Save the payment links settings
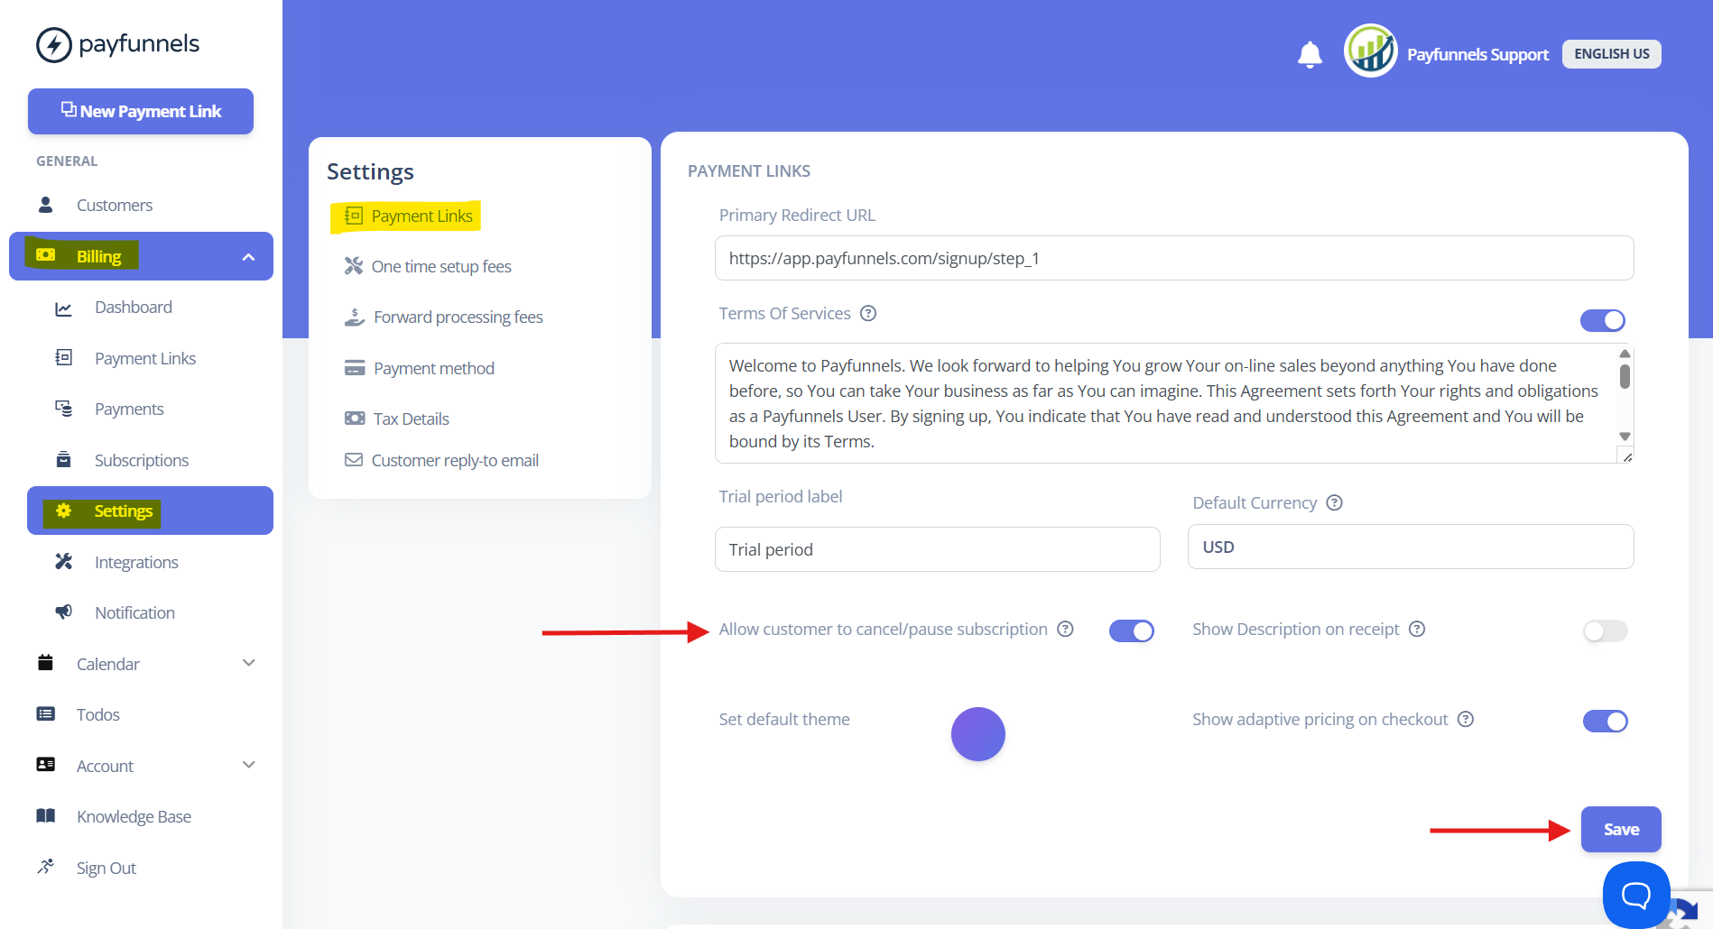The image size is (1713, 929). (1621, 829)
